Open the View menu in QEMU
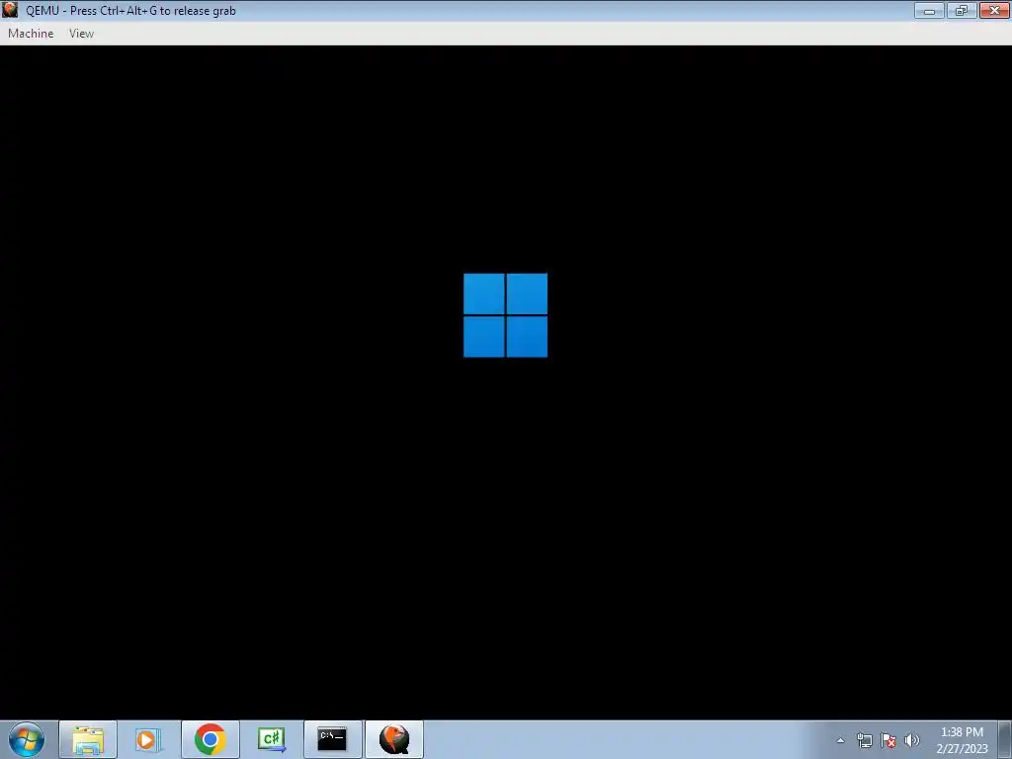Screen dimensions: 1012x759 81,34
